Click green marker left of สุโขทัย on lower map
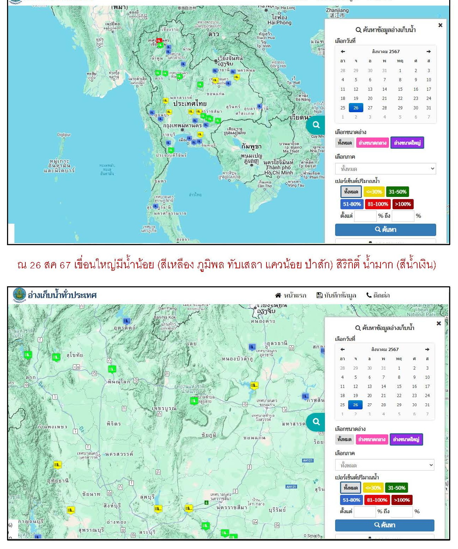Image resolution: width=458 pixels, height=549 pixels. pos(56,357)
